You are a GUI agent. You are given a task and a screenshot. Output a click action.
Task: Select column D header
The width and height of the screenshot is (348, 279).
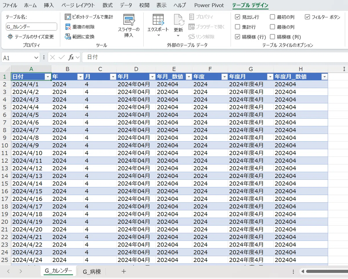136,69
